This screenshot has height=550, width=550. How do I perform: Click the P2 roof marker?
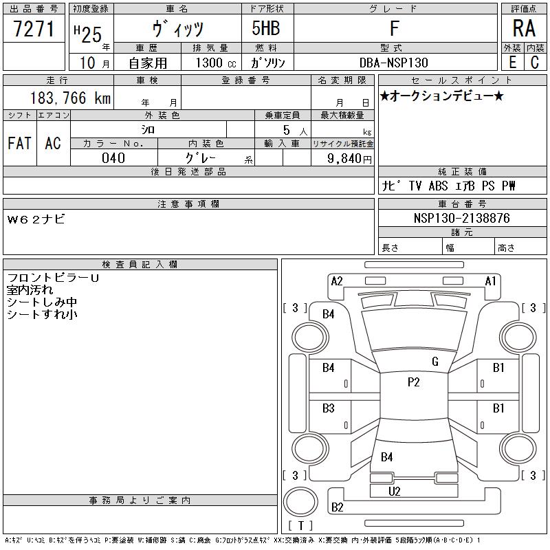coord(413,382)
